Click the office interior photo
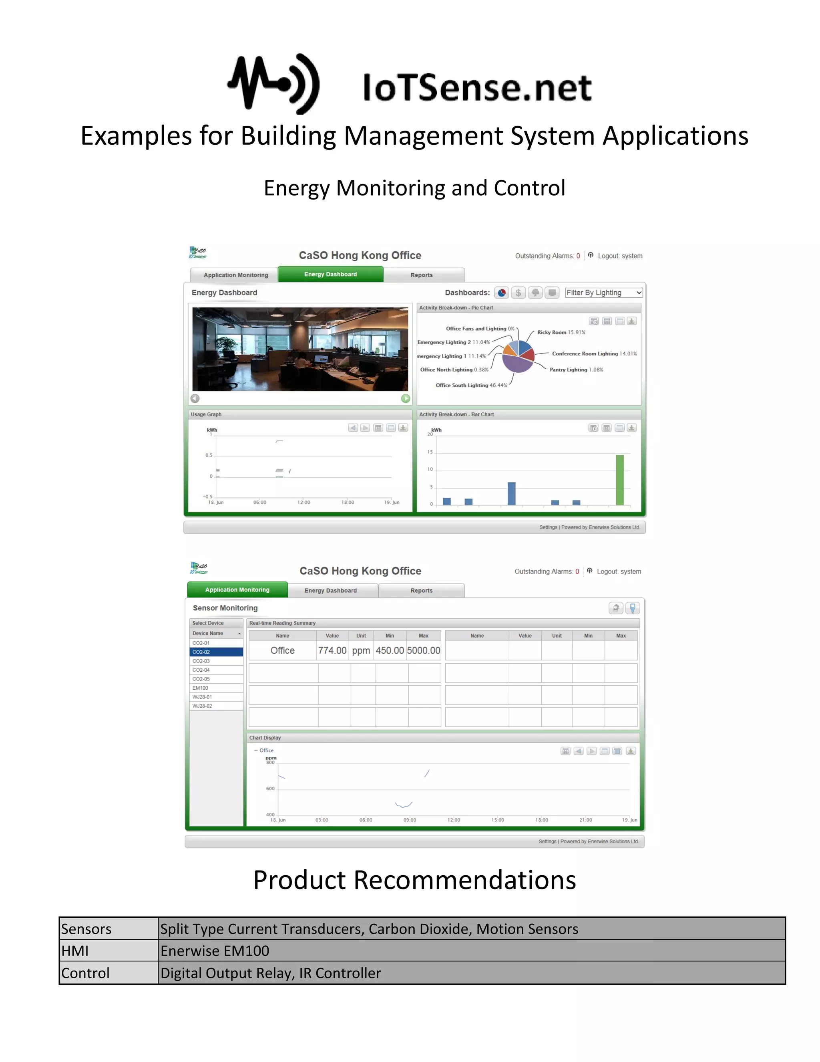Image resolution: width=820 pixels, height=1062 pixels. click(300, 349)
